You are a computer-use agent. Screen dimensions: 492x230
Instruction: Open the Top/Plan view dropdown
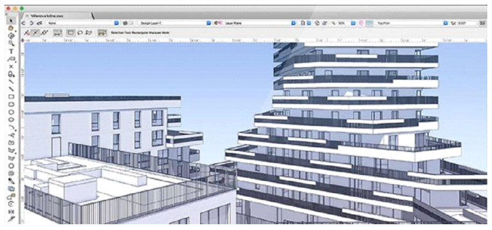tap(412, 23)
